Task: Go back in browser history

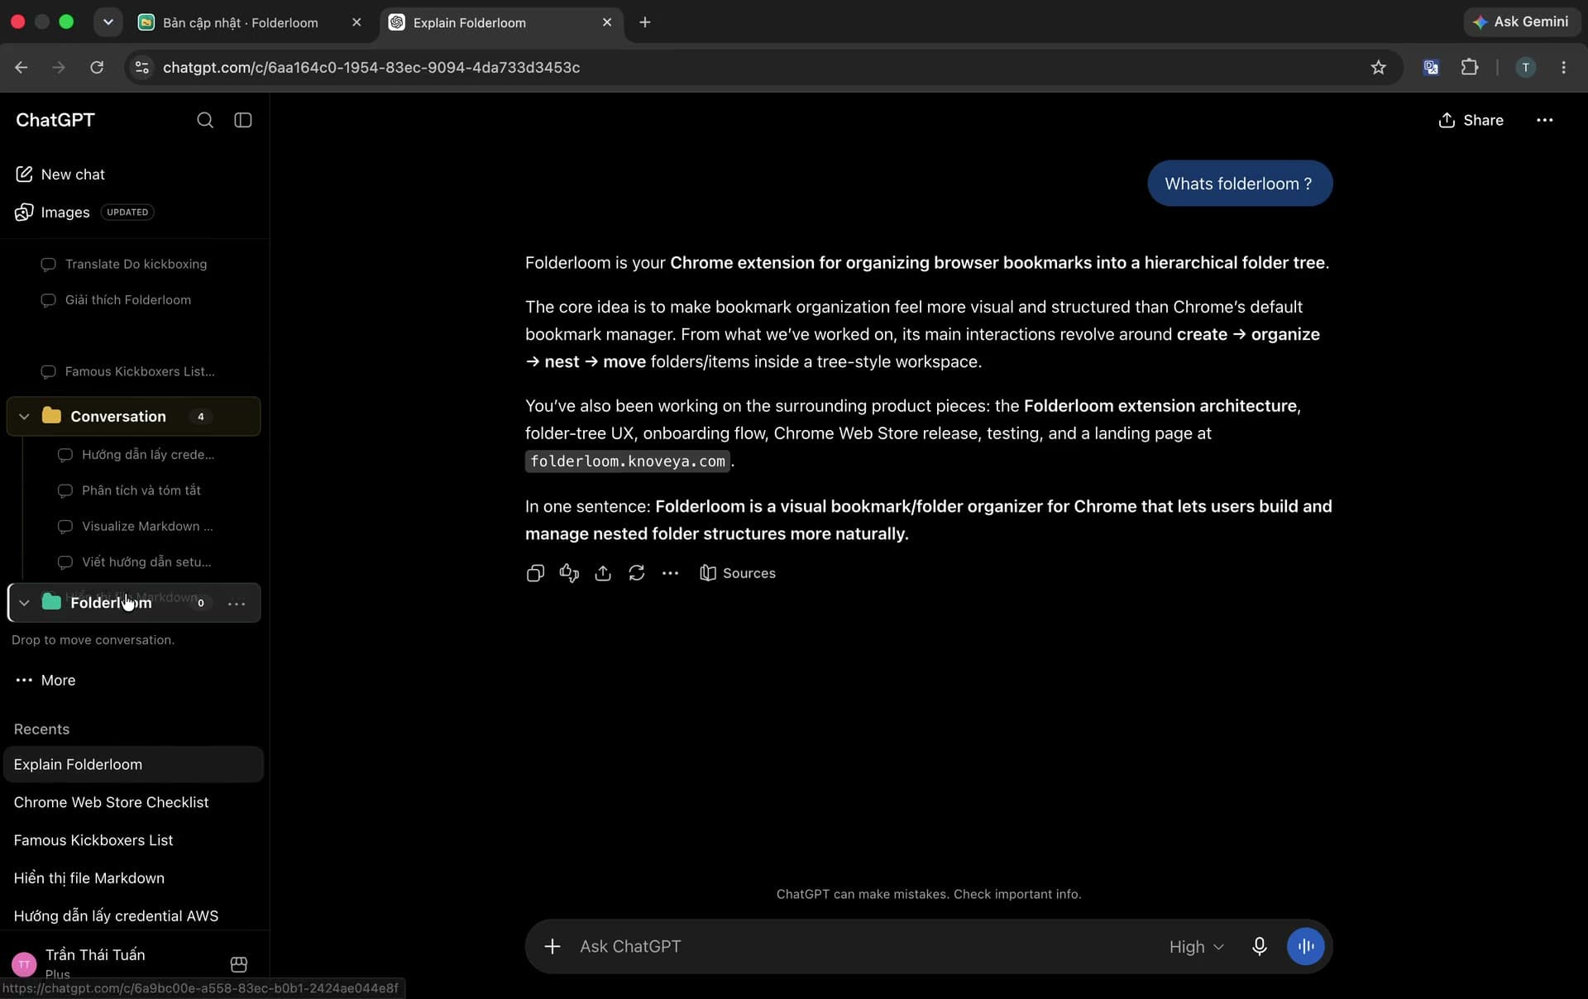Action: pos(22,68)
